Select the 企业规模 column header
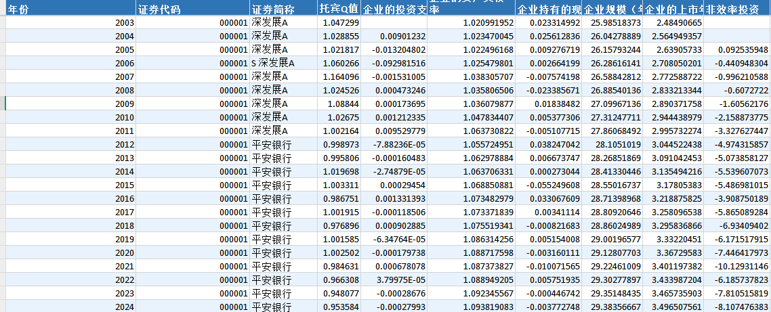The image size is (771, 312). click(612, 9)
